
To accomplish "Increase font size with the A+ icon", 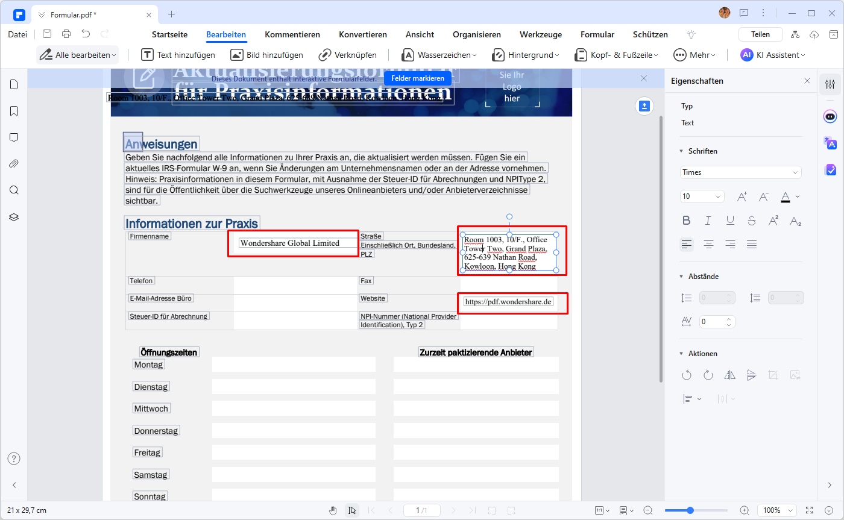I will tap(742, 196).
